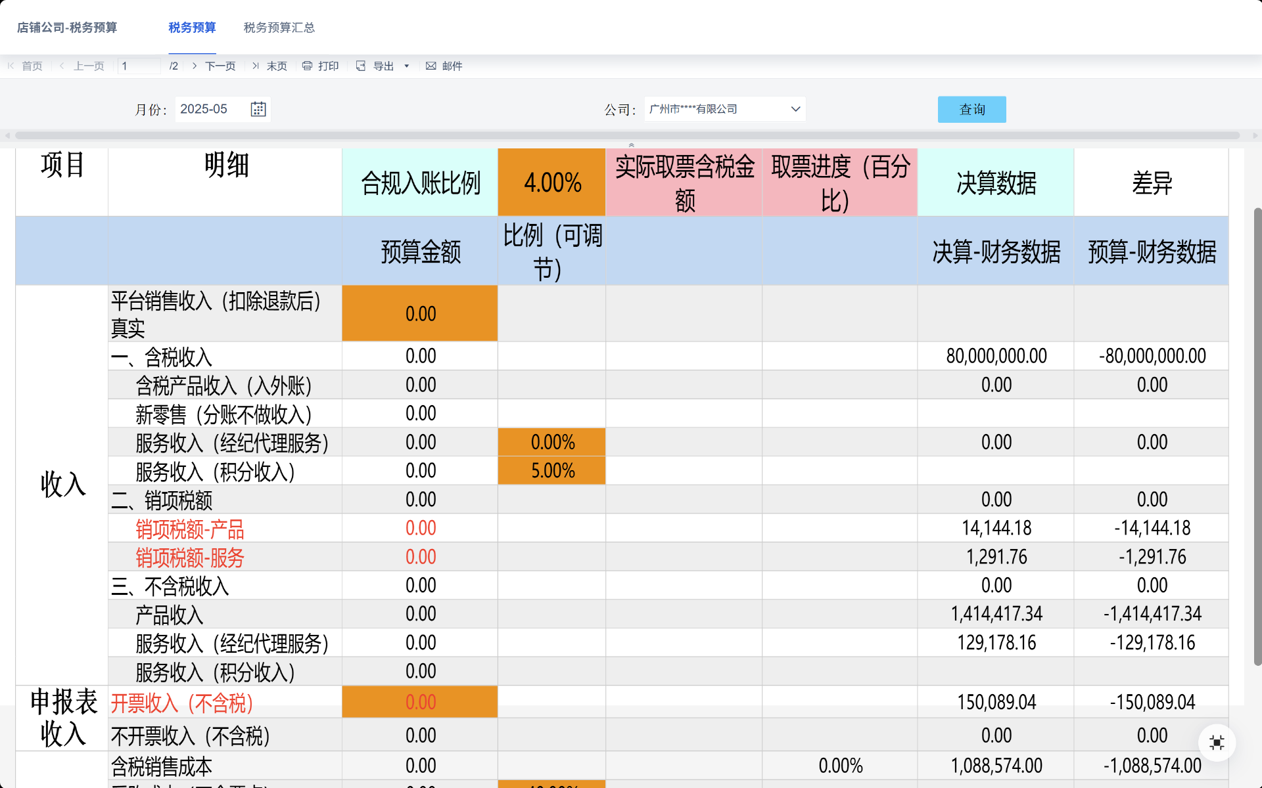Screen dimensions: 1262x788
Task: Collapse the parameter panel with the small chevron
Action: click(x=631, y=144)
